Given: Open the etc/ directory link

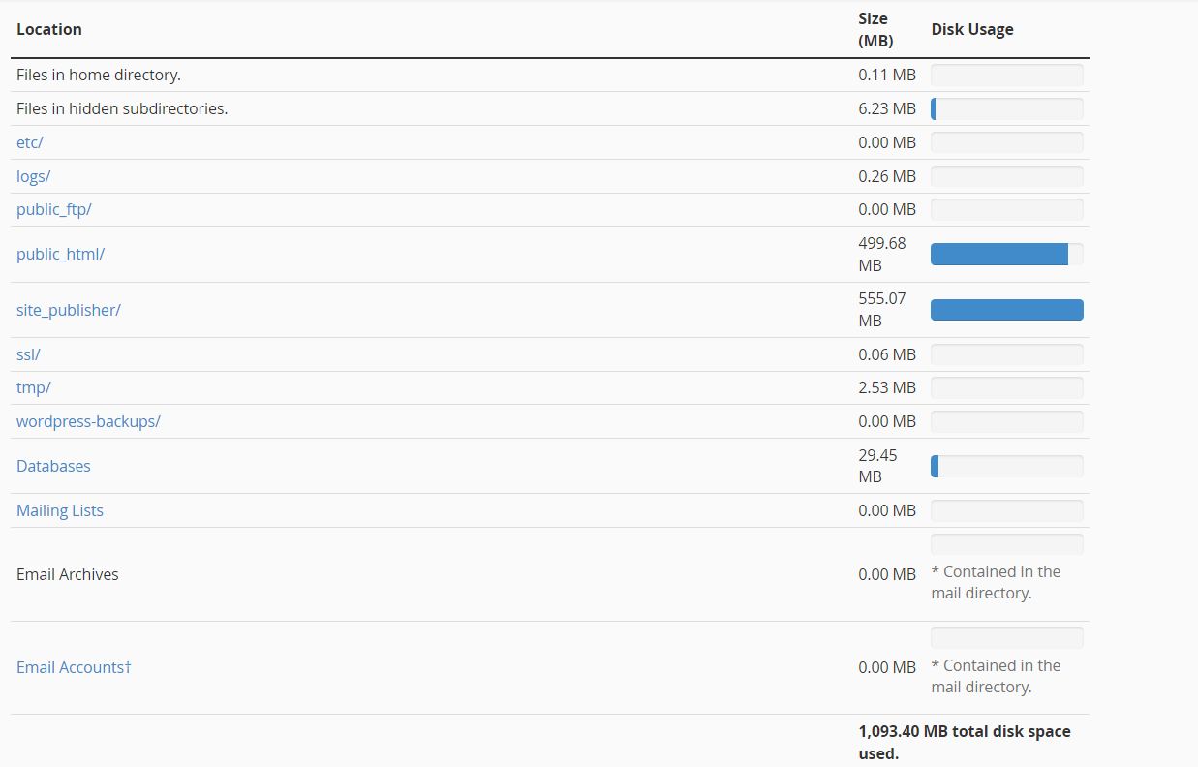Looking at the screenshot, I should click(x=30, y=142).
